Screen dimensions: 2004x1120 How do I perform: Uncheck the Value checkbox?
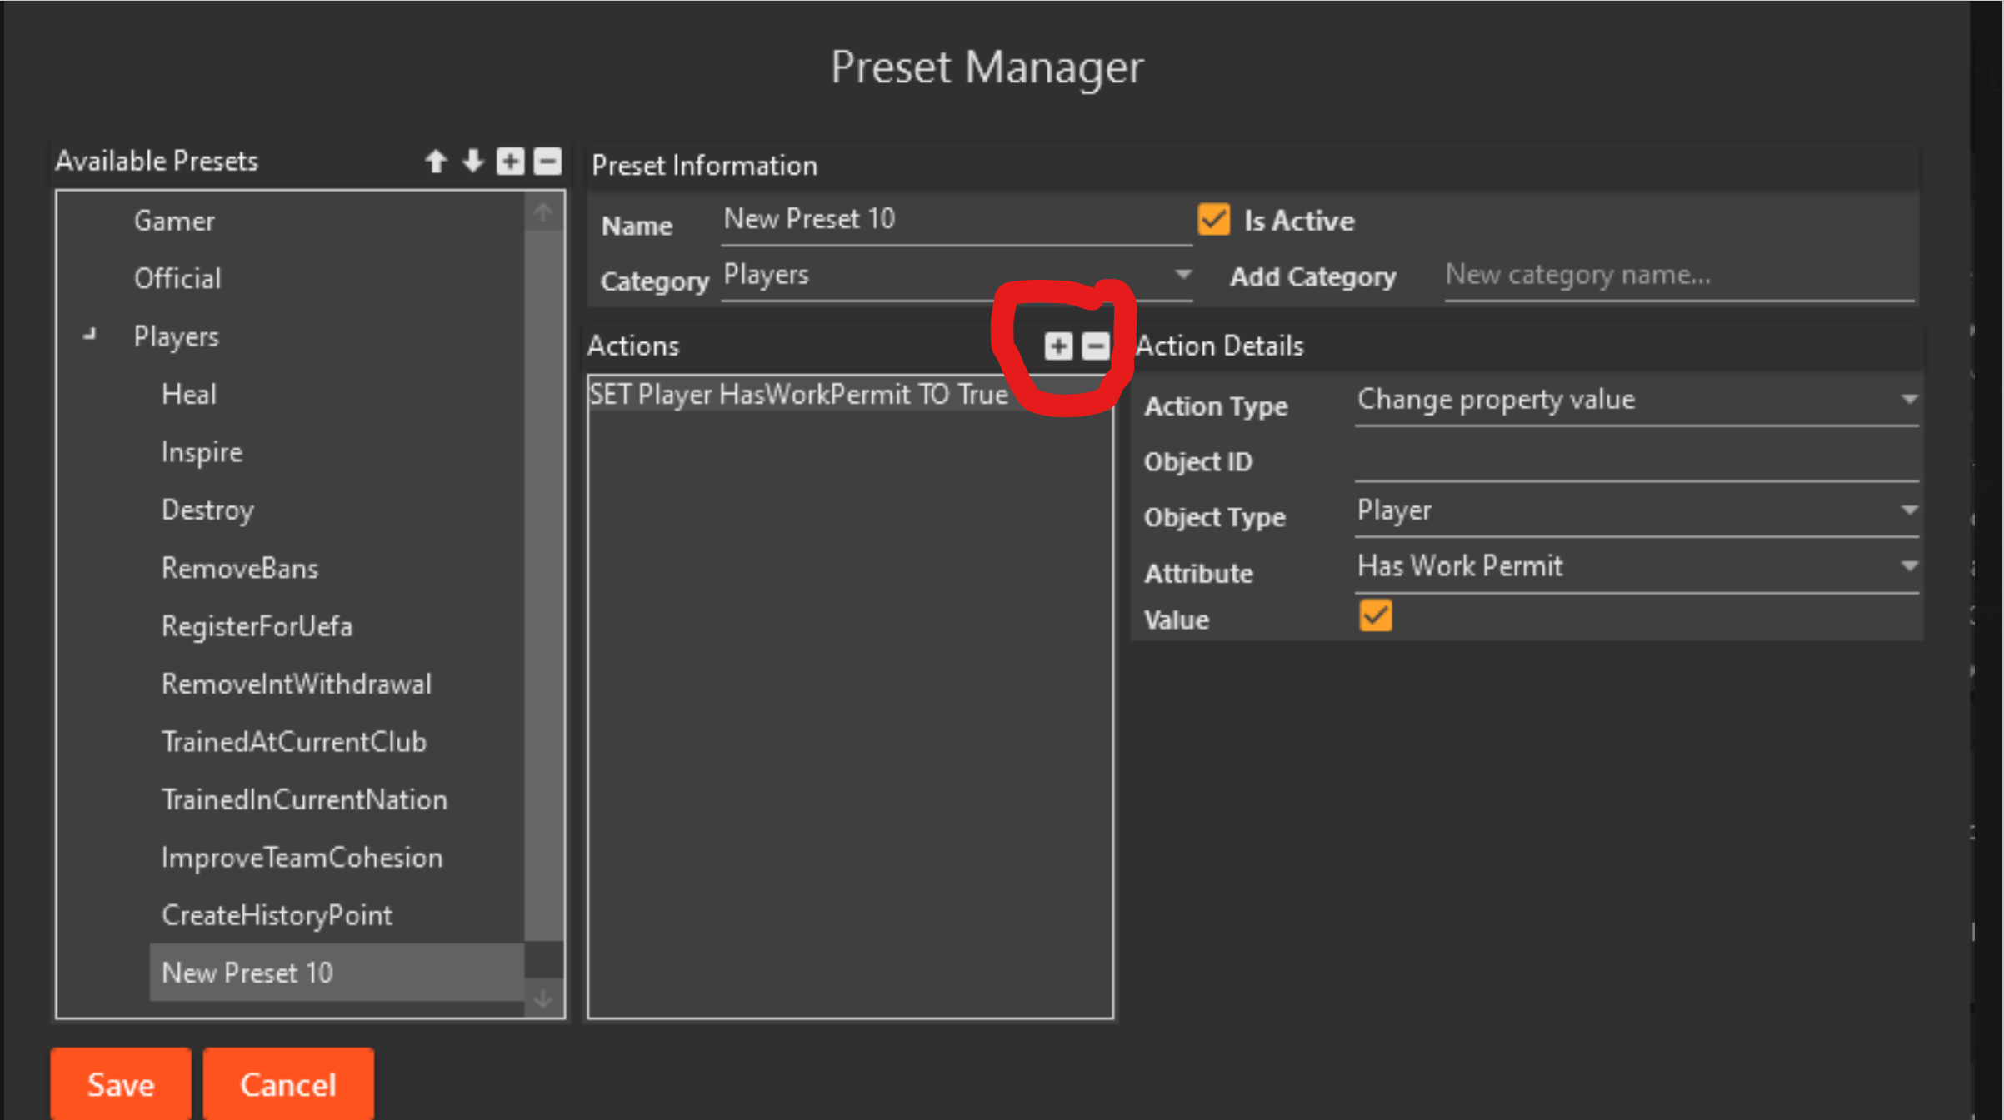[1375, 617]
